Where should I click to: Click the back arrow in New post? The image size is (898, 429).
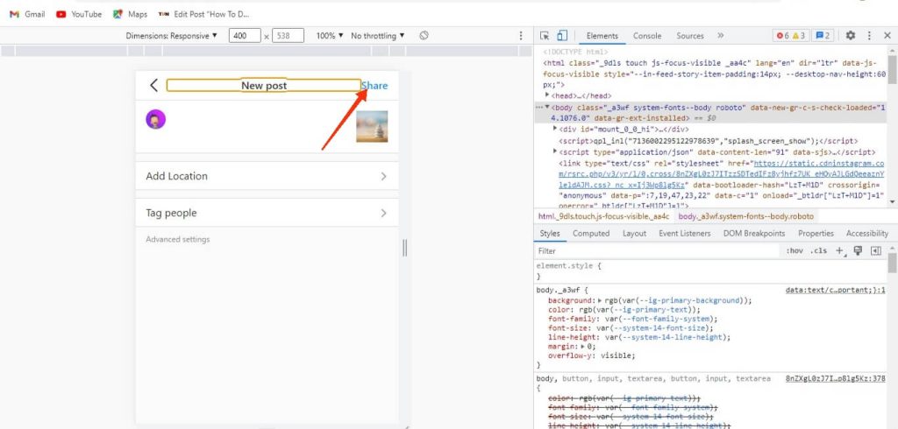pyautogui.click(x=153, y=85)
